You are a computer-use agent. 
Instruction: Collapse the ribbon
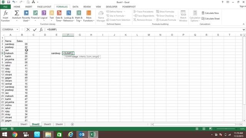click(x=243, y=24)
